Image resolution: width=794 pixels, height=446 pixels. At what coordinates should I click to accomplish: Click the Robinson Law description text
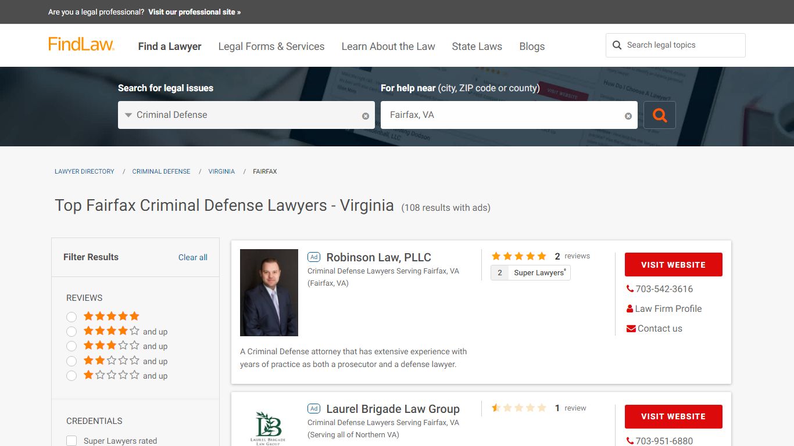(353, 358)
